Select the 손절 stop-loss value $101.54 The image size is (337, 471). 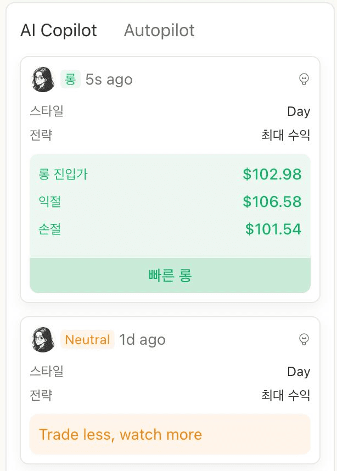point(273,229)
